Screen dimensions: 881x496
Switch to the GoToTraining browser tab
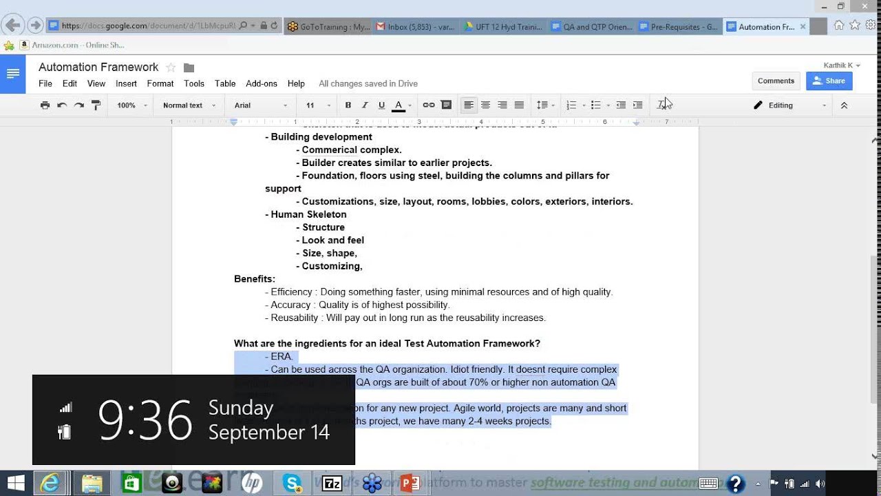click(328, 27)
